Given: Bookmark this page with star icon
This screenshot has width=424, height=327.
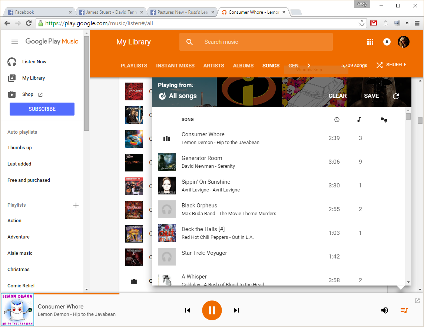Looking at the screenshot, I should pos(362,23).
